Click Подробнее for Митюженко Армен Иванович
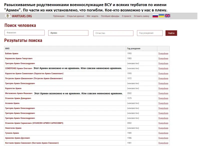The width and height of the screenshot is (200, 150). (x=163, y=93)
